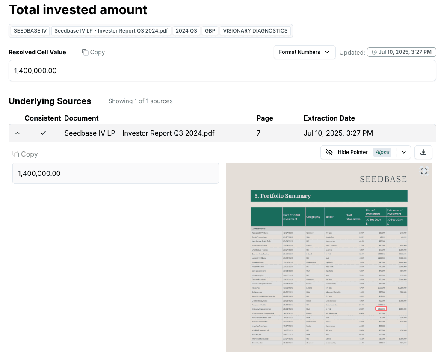Click the Document column header
441x352 pixels.
coord(81,118)
